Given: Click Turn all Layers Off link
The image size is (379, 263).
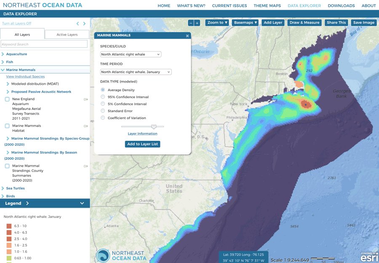Looking at the screenshot, I should coord(17,24).
